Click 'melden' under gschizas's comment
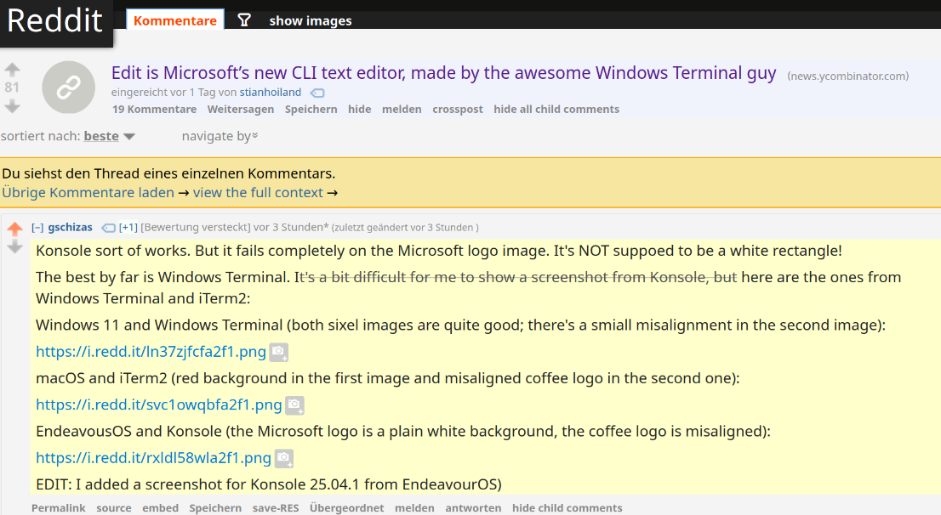The image size is (941, 515). click(x=414, y=508)
